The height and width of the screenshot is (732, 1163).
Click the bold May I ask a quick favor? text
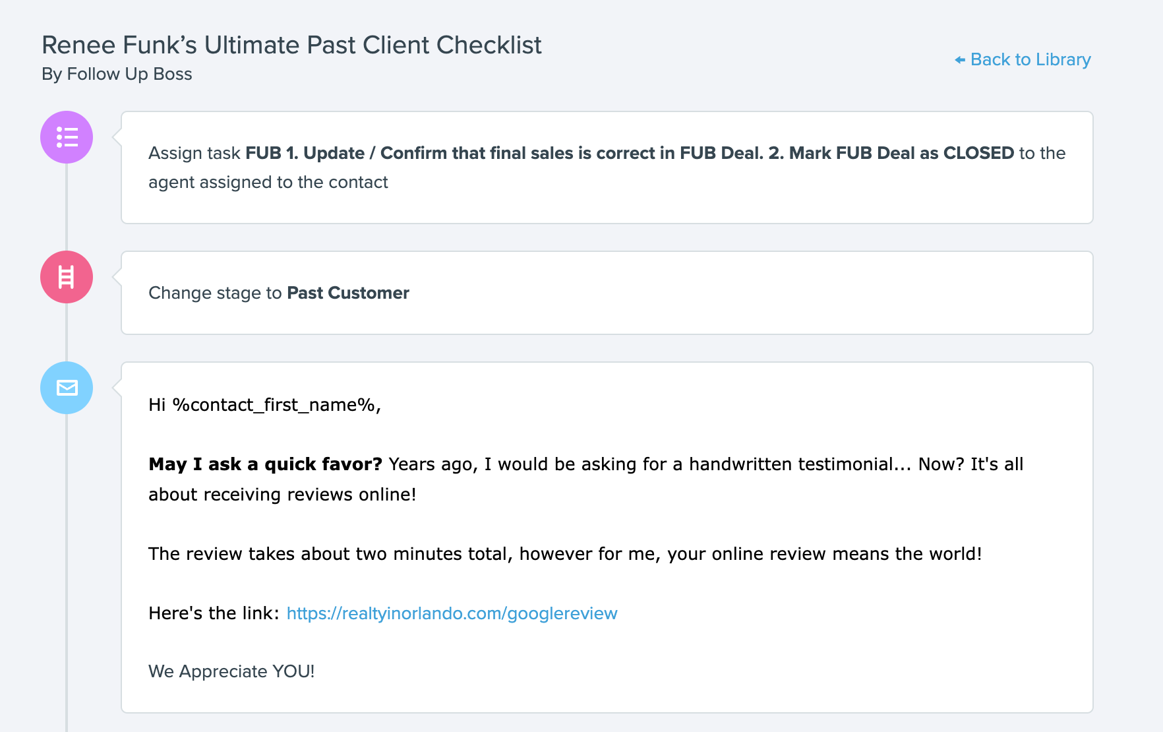click(x=265, y=464)
